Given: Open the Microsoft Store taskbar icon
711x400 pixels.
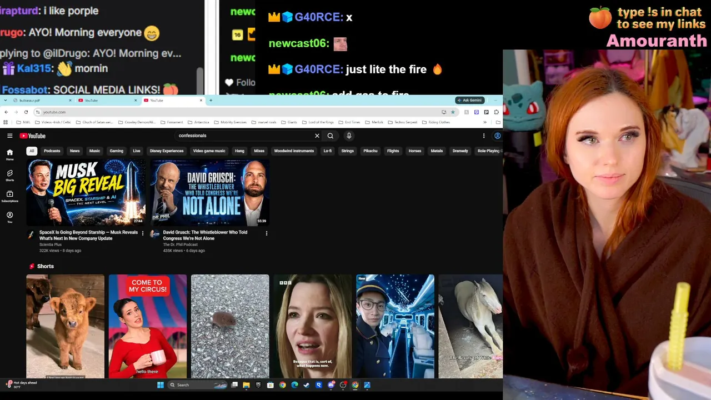Looking at the screenshot, I should [271, 385].
